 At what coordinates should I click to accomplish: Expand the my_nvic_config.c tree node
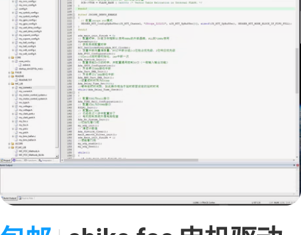point(13,1)
